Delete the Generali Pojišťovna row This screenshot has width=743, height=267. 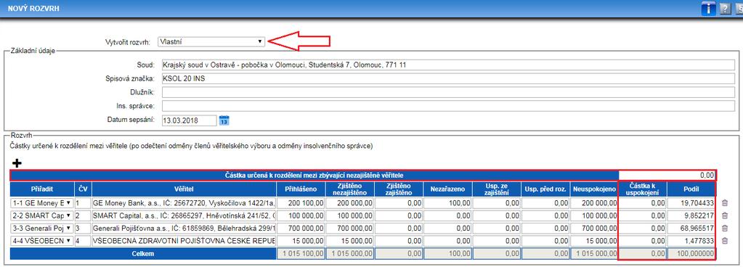[x=725, y=228]
